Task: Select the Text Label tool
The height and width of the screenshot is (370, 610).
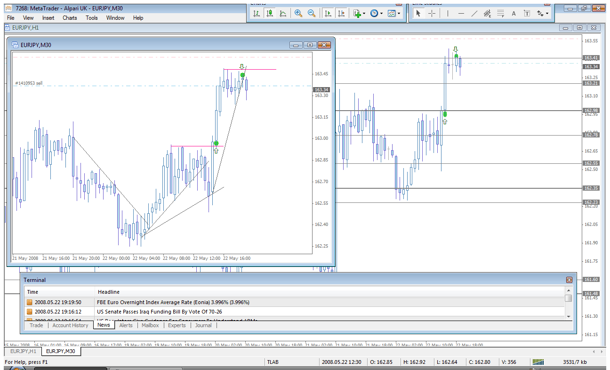Action: tap(527, 14)
